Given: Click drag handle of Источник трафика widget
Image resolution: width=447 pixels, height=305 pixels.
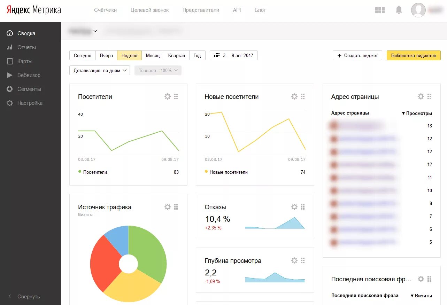Looking at the screenshot, I should pyautogui.click(x=176, y=207).
